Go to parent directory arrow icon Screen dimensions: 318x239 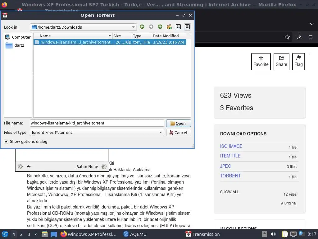point(160,27)
